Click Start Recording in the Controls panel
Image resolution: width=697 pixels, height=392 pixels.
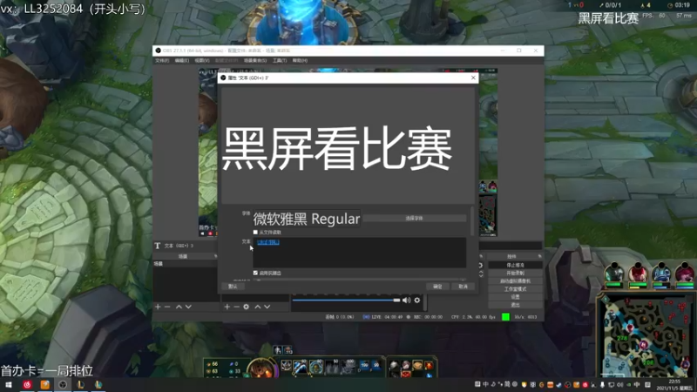coord(515,273)
